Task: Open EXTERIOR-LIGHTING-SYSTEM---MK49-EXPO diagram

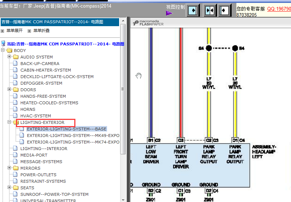Action: click(x=73, y=136)
